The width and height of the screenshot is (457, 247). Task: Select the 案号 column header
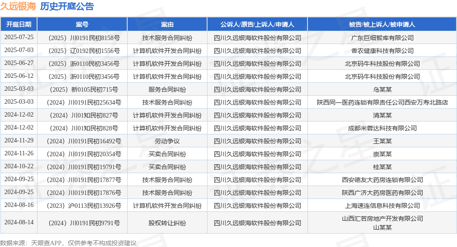click(x=82, y=24)
